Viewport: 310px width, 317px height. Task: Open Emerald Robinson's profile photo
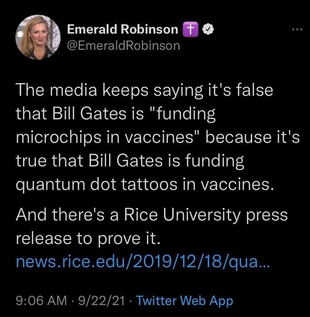coord(38,37)
